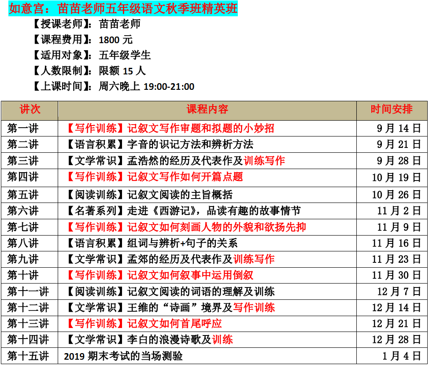The height and width of the screenshot is (365, 429).
Task: Click the 授课老师 苗苗老师 line
Action: coord(87,24)
